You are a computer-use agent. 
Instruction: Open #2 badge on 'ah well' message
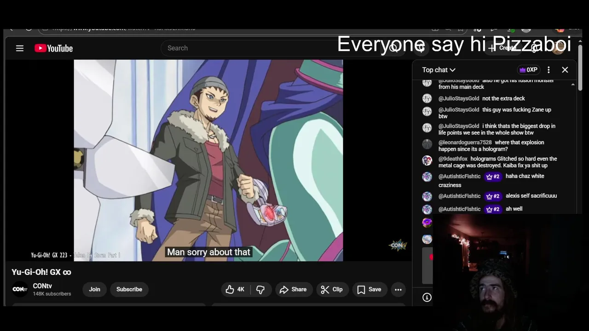tap(493, 209)
